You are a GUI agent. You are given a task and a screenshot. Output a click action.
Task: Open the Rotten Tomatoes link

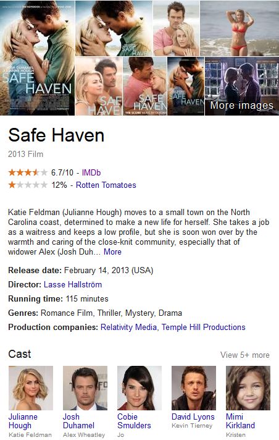(x=106, y=185)
